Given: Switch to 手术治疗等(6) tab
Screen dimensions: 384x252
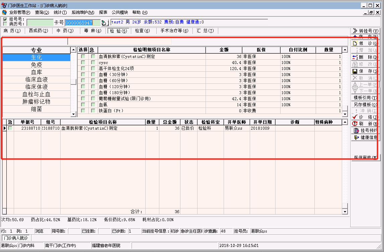Looking at the screenshot, I should (x=174, y=30).
